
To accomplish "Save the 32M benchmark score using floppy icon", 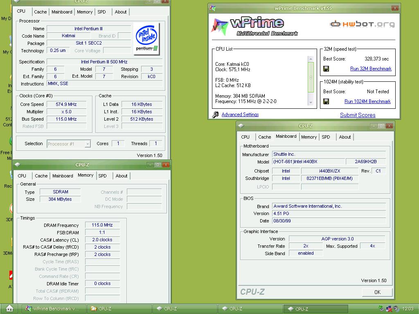I will [x=326, y=69].
